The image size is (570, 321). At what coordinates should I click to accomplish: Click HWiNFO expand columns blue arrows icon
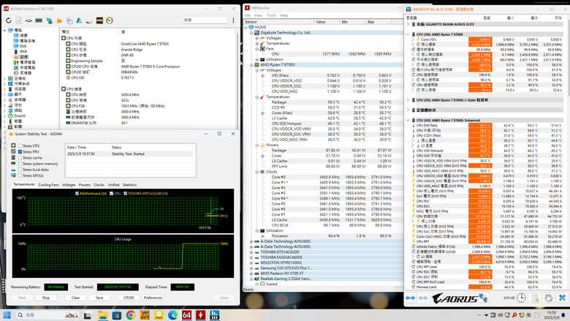(x=411, y=298)
